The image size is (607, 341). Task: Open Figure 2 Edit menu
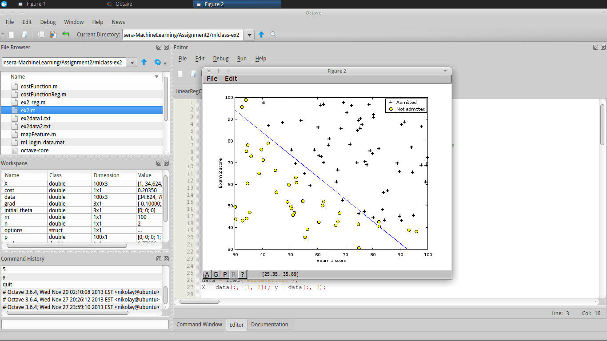tap(231, 79)
